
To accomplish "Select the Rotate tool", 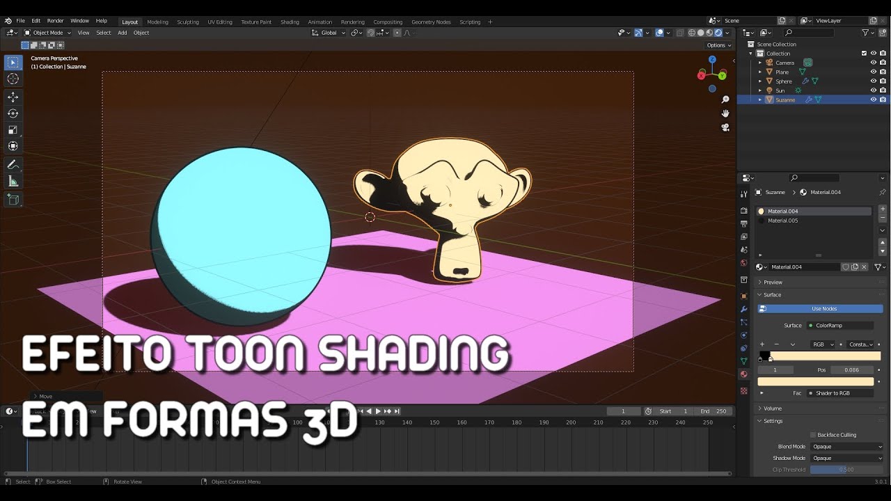I will tap(13, 113).
